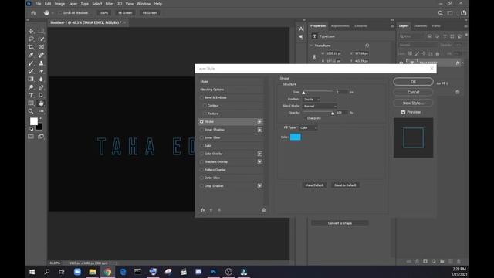Click Convert to Shape button

point(340,223)
